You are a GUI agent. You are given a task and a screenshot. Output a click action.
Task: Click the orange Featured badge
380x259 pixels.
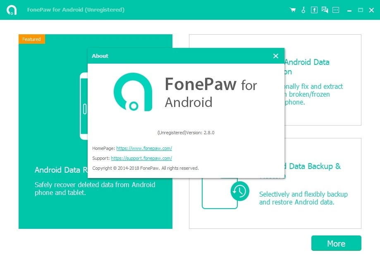(31, 39)
